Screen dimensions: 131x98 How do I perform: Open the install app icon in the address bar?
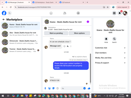104,7
